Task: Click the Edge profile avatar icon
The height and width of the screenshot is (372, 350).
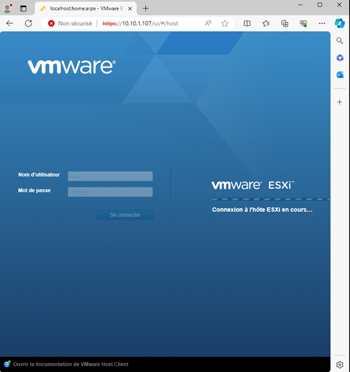Action: pyautogui.click(x=8, y=8)
